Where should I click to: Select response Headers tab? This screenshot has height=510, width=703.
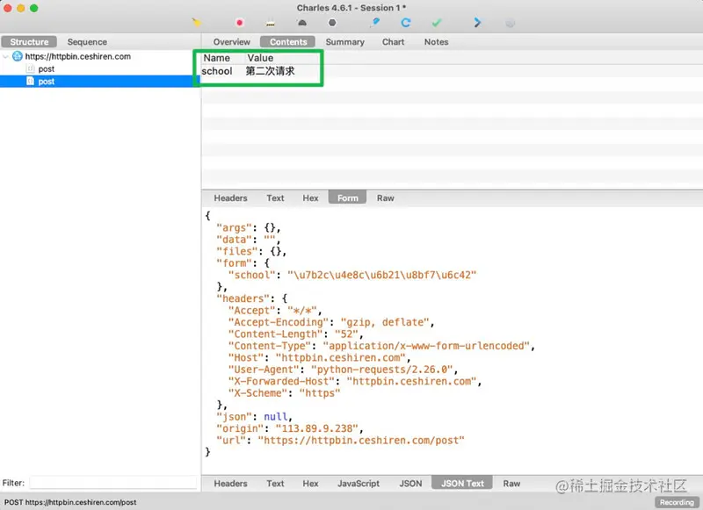click(230, 483)
